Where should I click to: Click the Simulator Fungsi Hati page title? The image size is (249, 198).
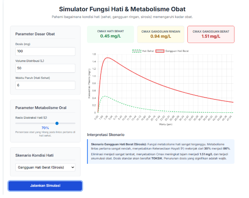pos(122,9)
